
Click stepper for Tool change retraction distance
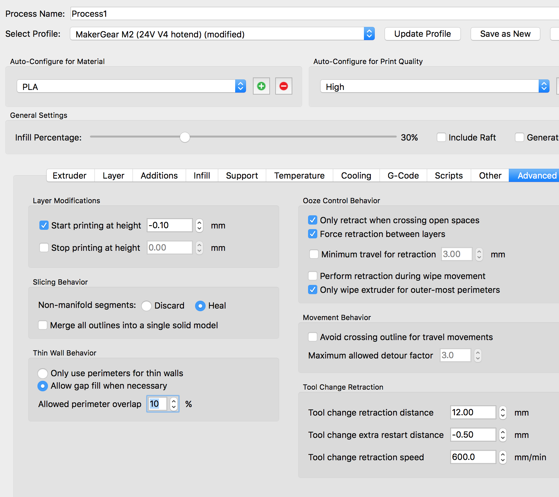(503, 413)
